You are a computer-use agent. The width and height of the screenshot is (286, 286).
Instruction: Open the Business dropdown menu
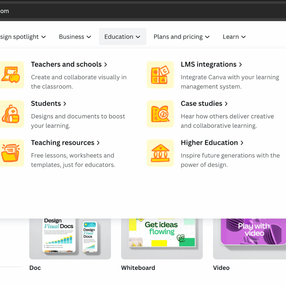[x=75, y=37]
